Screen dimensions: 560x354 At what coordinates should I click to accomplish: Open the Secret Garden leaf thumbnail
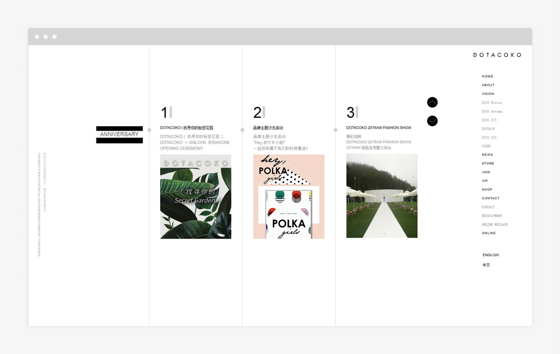196,197
